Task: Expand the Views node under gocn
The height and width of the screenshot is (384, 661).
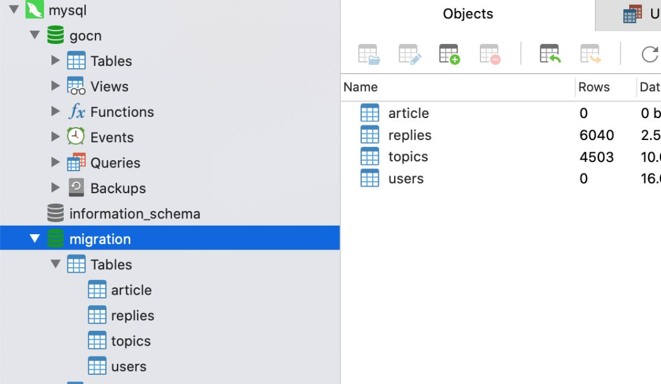Action: point(56,86)
